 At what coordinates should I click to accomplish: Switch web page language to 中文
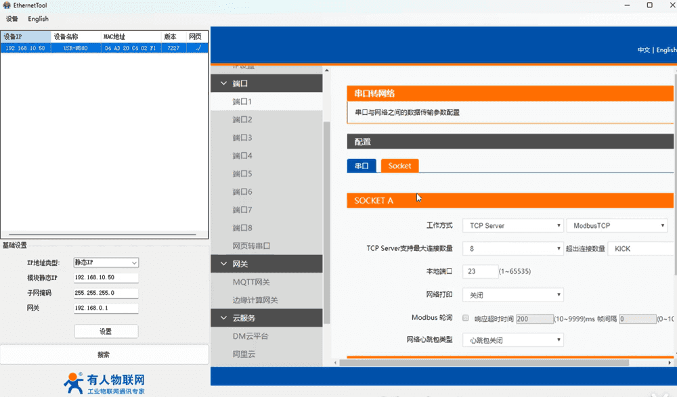pyautogui.click(x=643, y=50)
